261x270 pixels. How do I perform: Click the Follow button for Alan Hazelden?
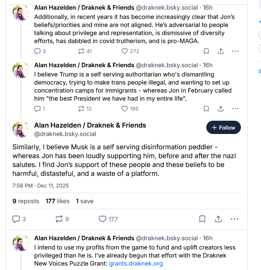coord(223,128)
